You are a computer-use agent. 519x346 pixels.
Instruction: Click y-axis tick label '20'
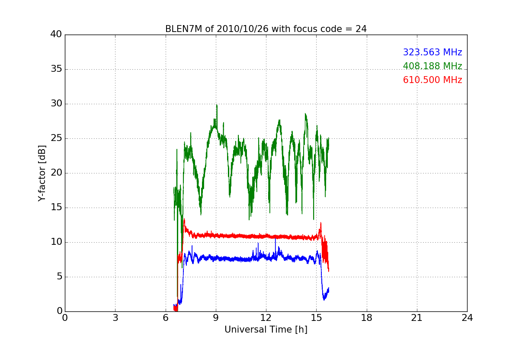click(x=56, y=173)
